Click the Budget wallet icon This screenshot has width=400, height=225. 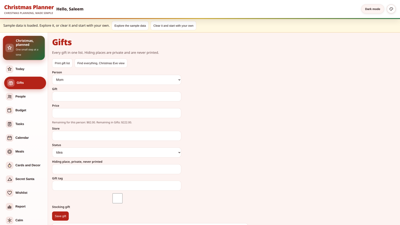(x=9, y=110)
